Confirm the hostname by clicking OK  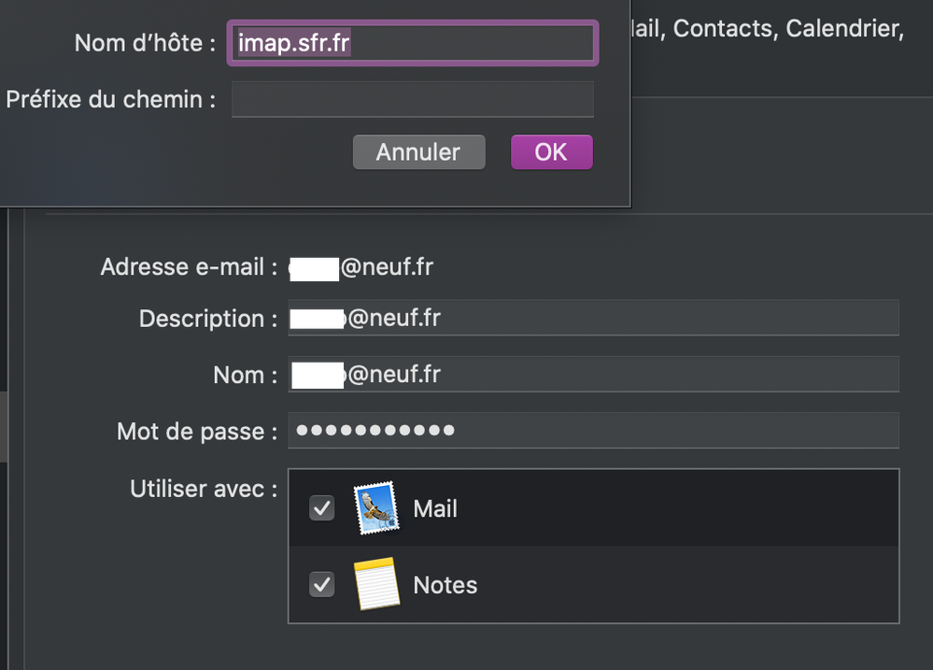(551, 151)
